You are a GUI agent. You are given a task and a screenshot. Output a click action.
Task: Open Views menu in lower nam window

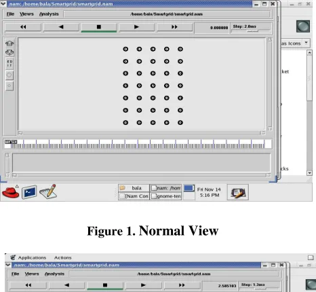[x=32, y=274]
